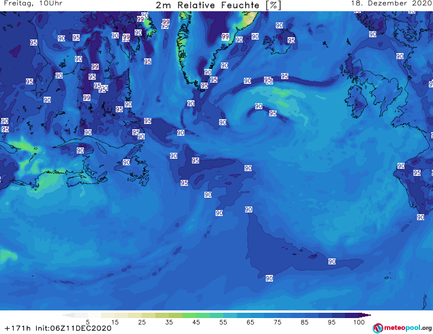
Task: Click the '45' tick on colour scale
Action: pos(196,322)
